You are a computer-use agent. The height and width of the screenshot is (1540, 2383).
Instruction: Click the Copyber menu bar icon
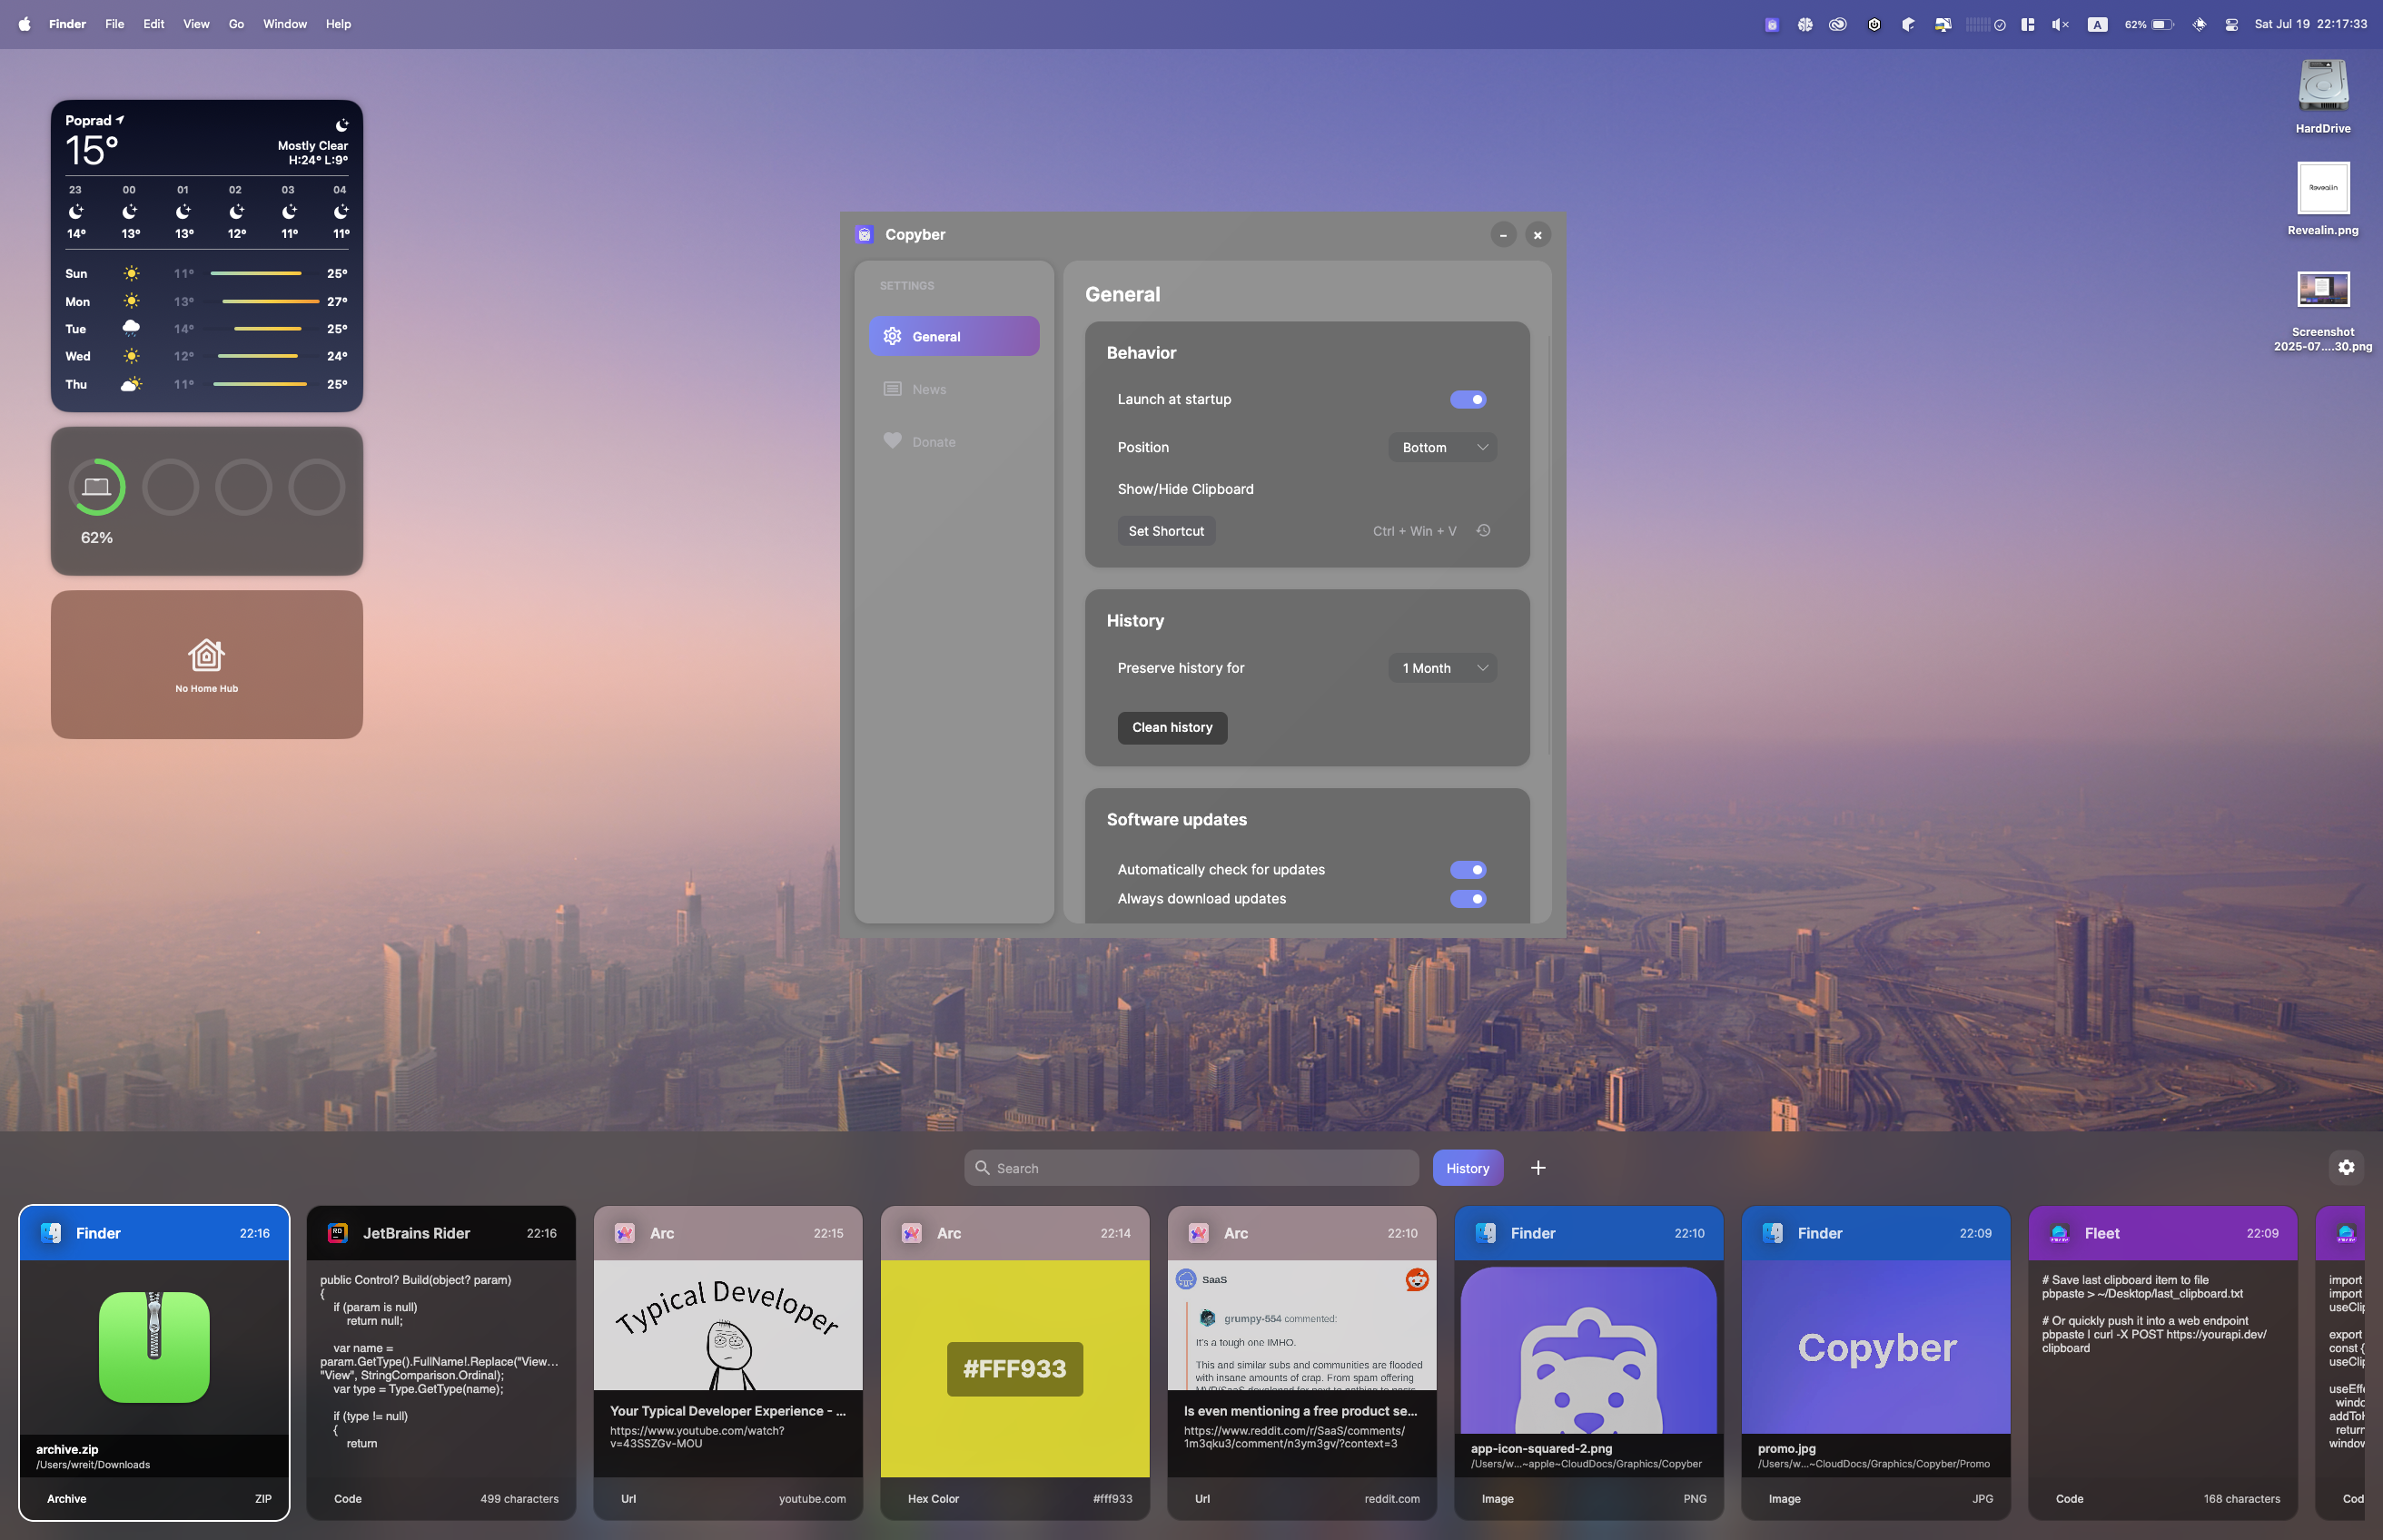(1771, 24)
